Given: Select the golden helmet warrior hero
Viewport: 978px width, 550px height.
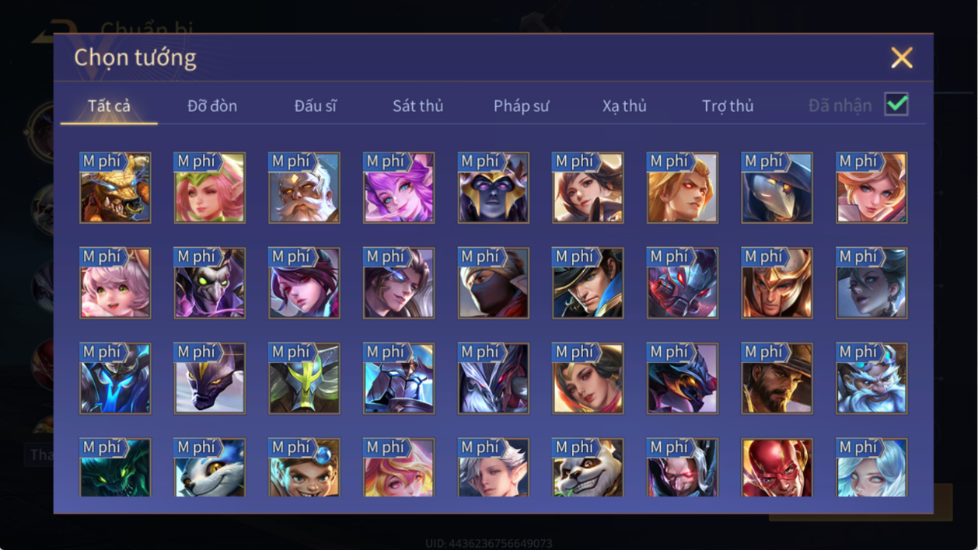Looking at the screenshot, I should tap(777, 284).
